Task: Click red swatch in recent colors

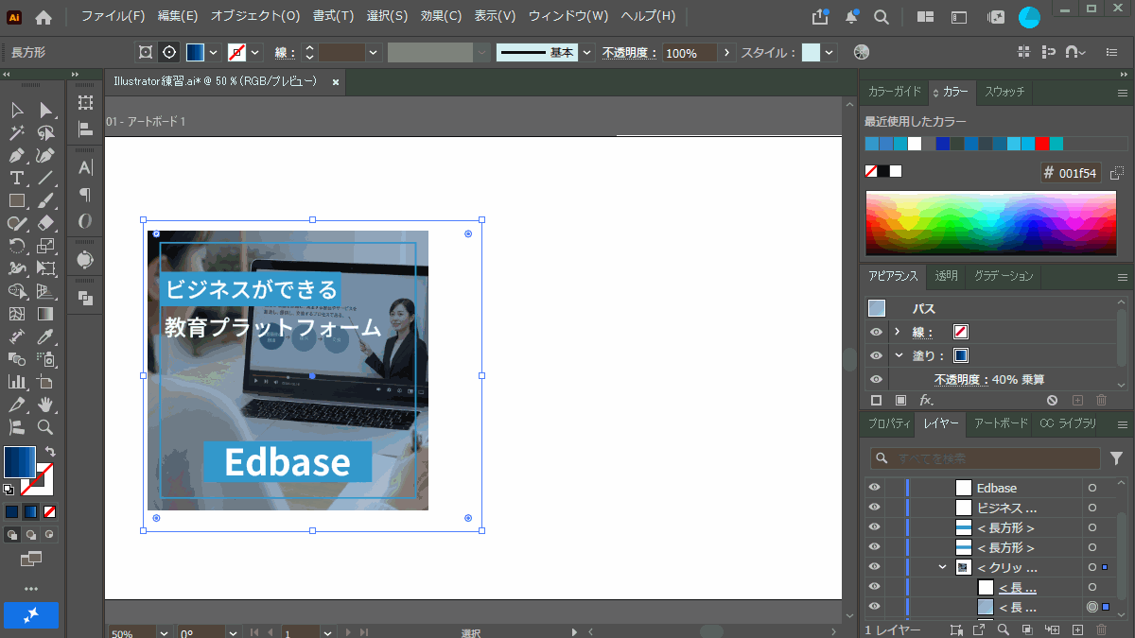Action: point(1042,144)
